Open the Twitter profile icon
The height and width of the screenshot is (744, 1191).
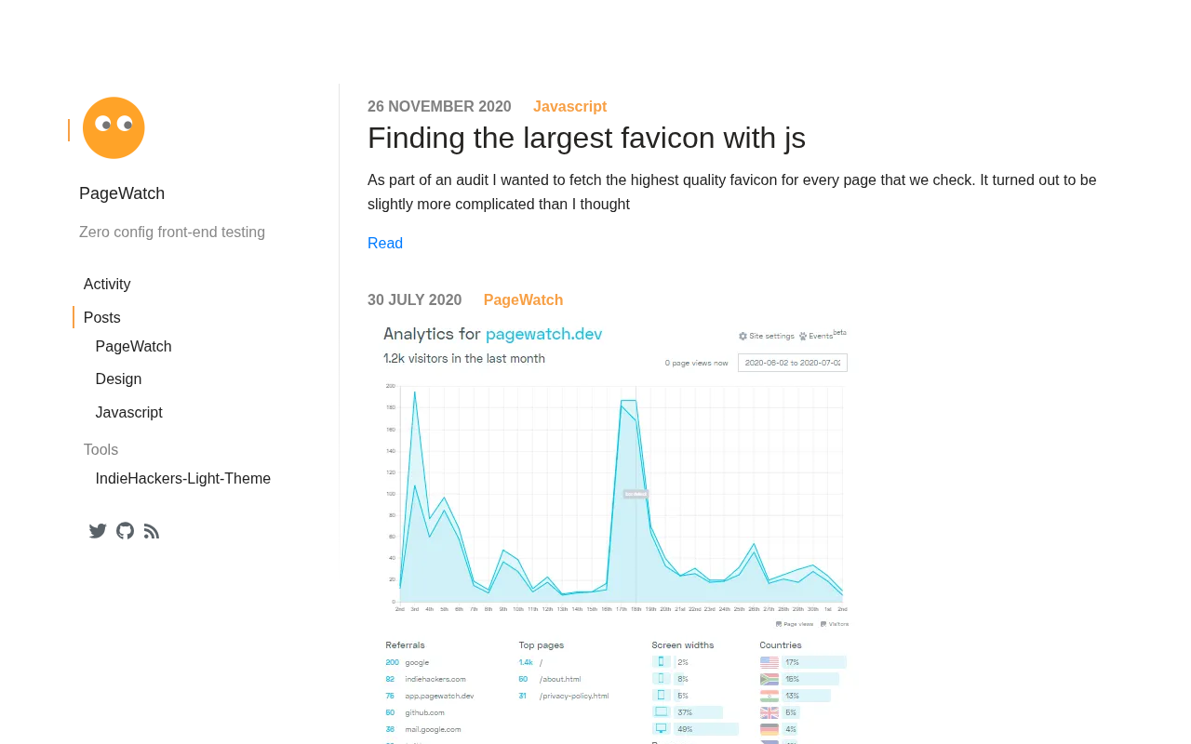(x=98, y=531)
